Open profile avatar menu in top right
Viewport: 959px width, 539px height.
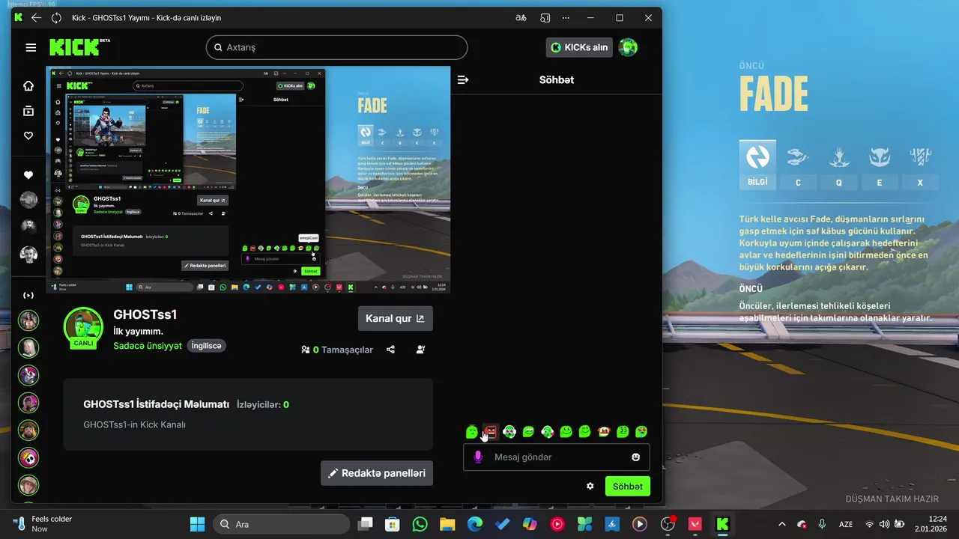(628, 47)
